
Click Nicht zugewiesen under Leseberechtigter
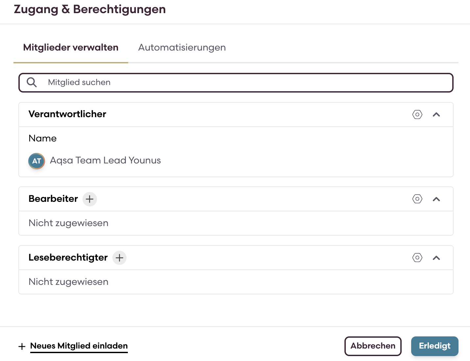[x=68, y=282]
